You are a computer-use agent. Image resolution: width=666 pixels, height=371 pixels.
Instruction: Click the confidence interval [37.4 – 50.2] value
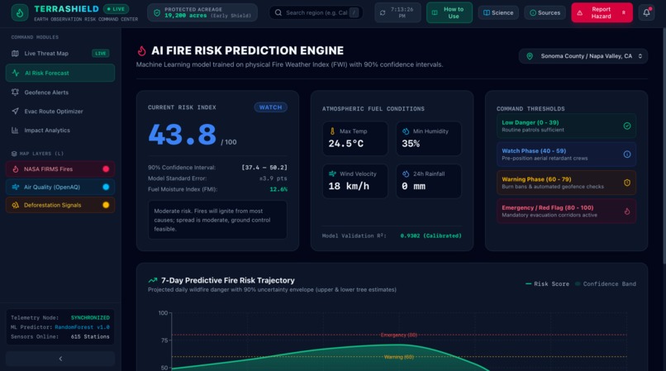(264, 168)
